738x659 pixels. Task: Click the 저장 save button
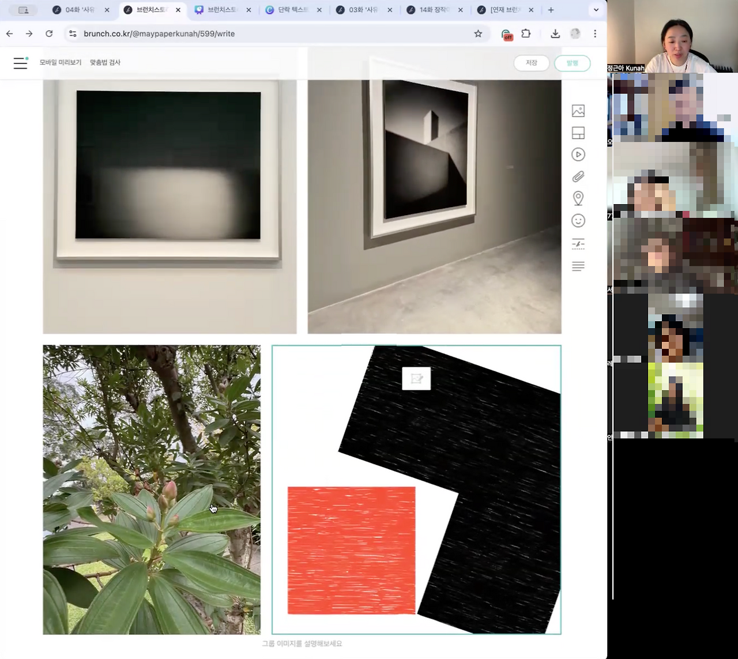pos(532,63)
